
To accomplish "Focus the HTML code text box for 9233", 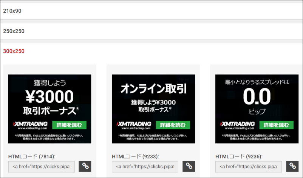I will click(x=145, y=166).
